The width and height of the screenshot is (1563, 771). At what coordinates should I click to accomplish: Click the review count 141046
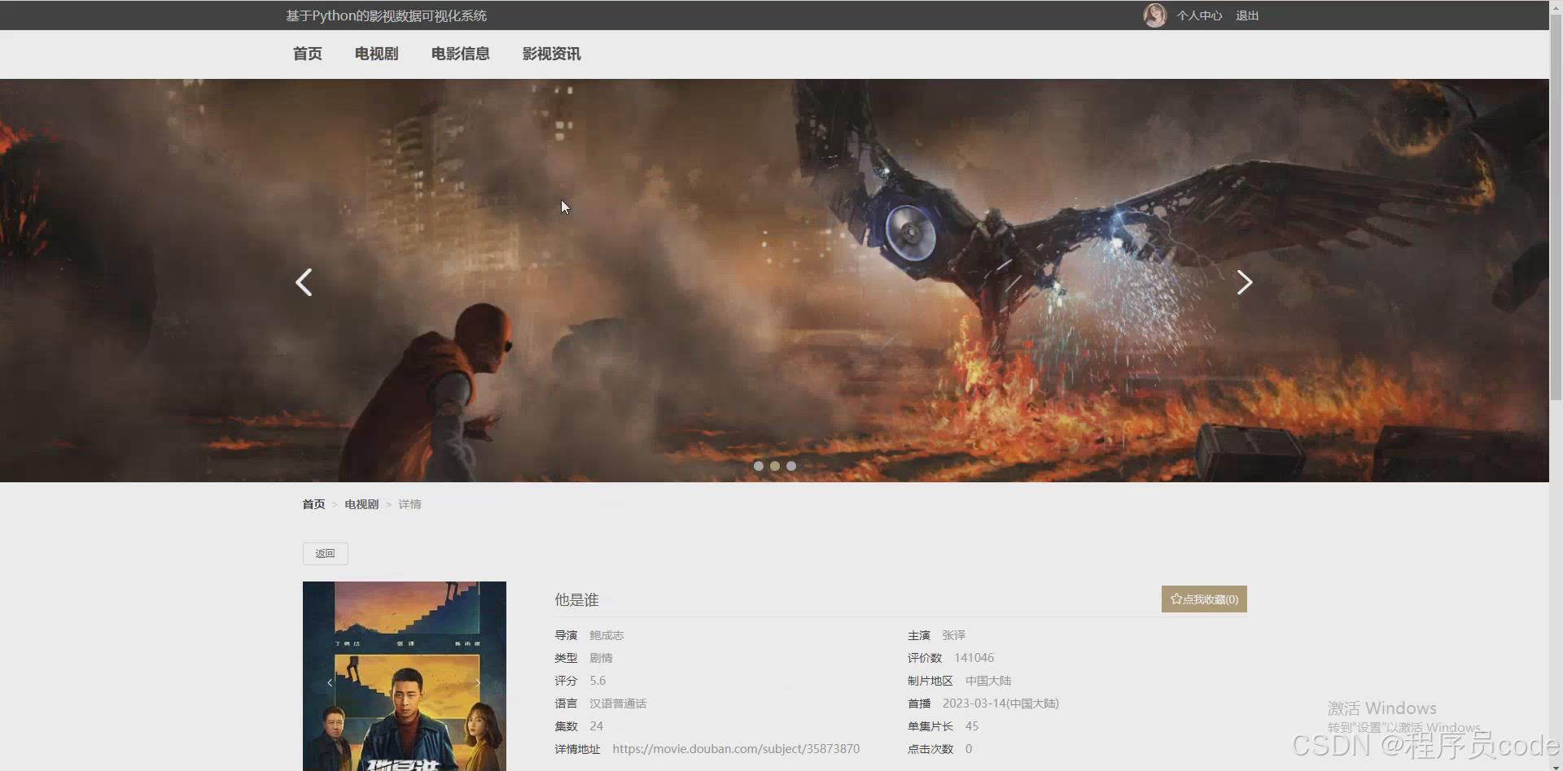click(974, 658)
